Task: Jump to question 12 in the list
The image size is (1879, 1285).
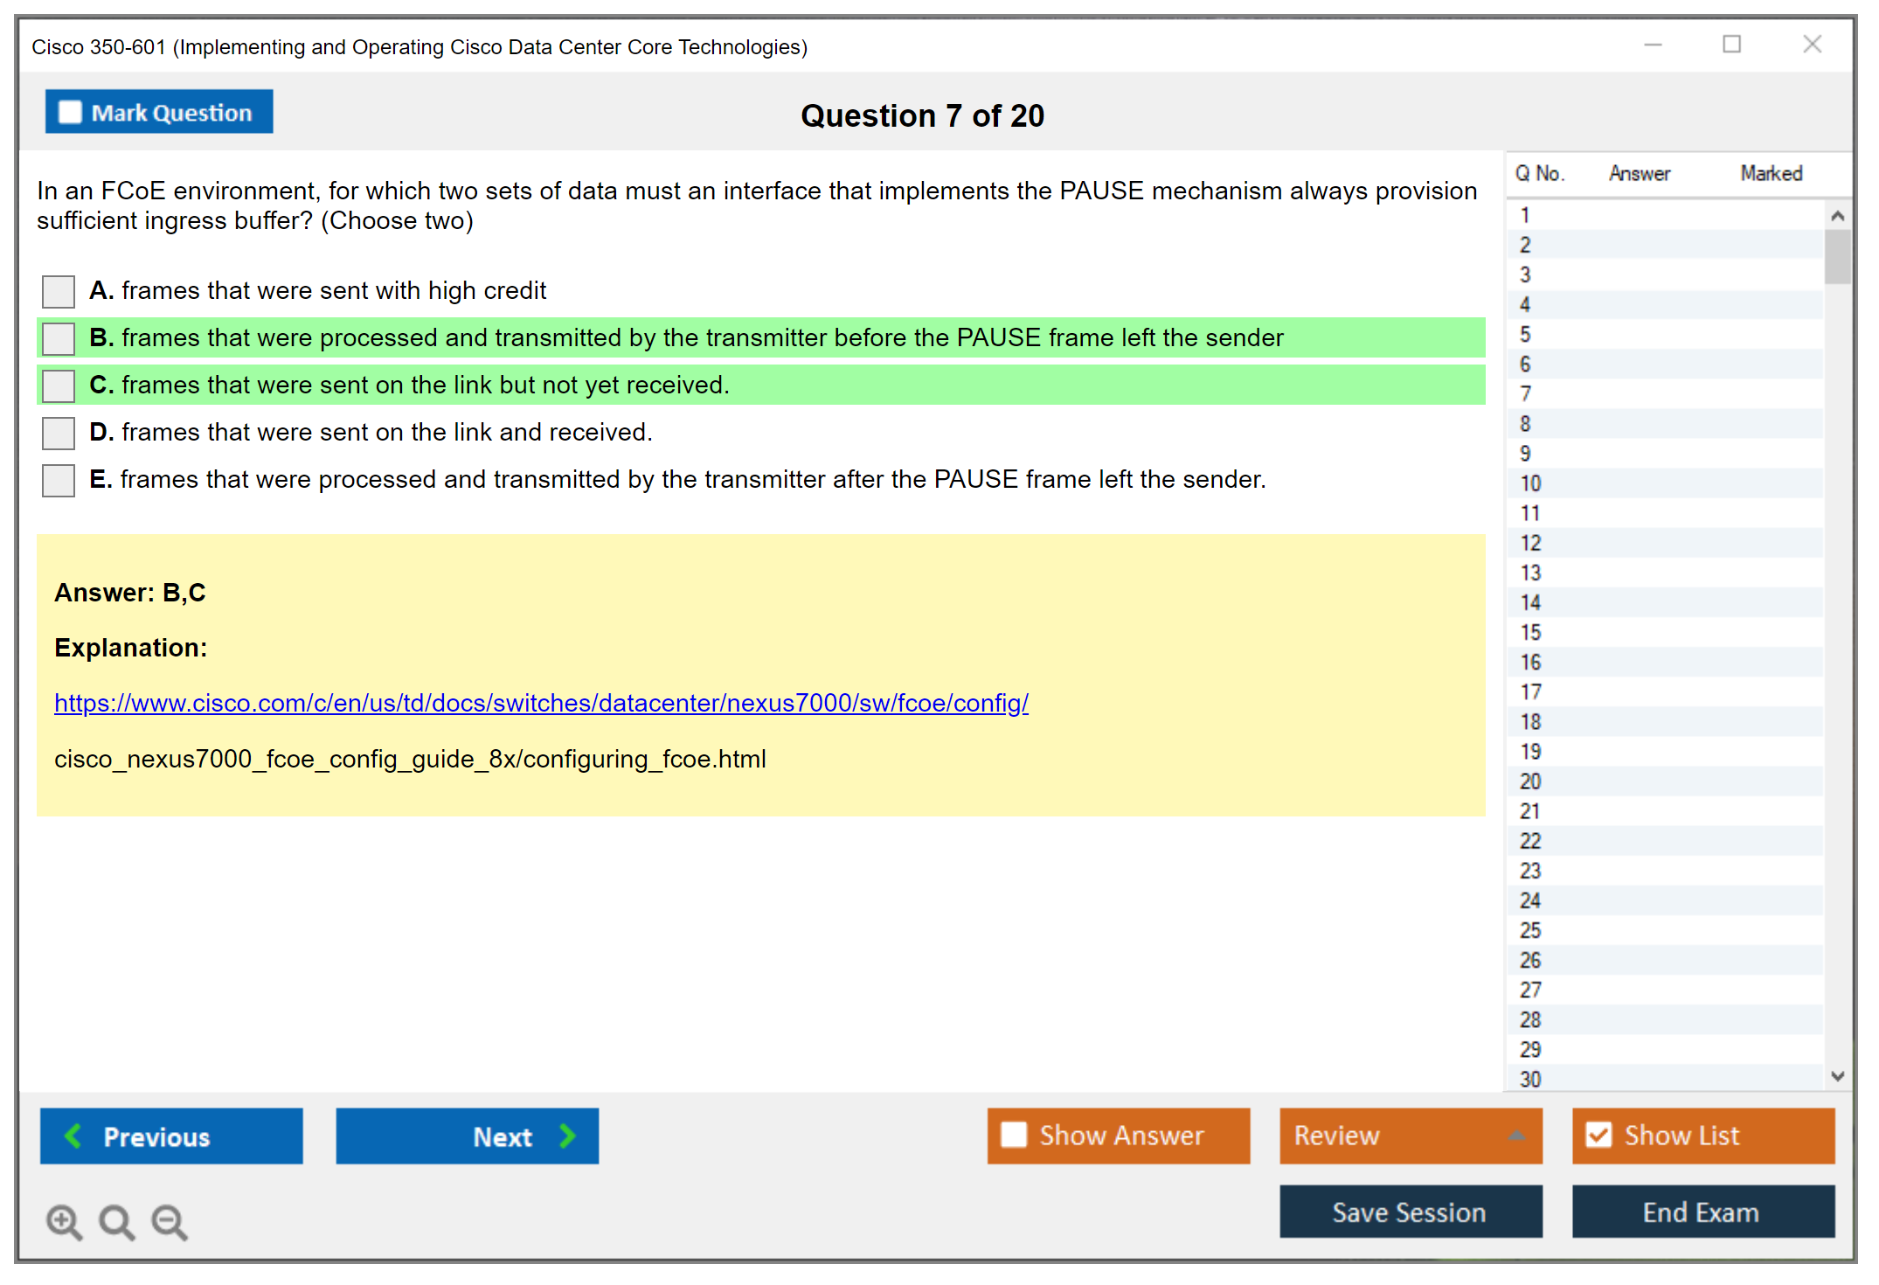Action: tap(1531, 543)
